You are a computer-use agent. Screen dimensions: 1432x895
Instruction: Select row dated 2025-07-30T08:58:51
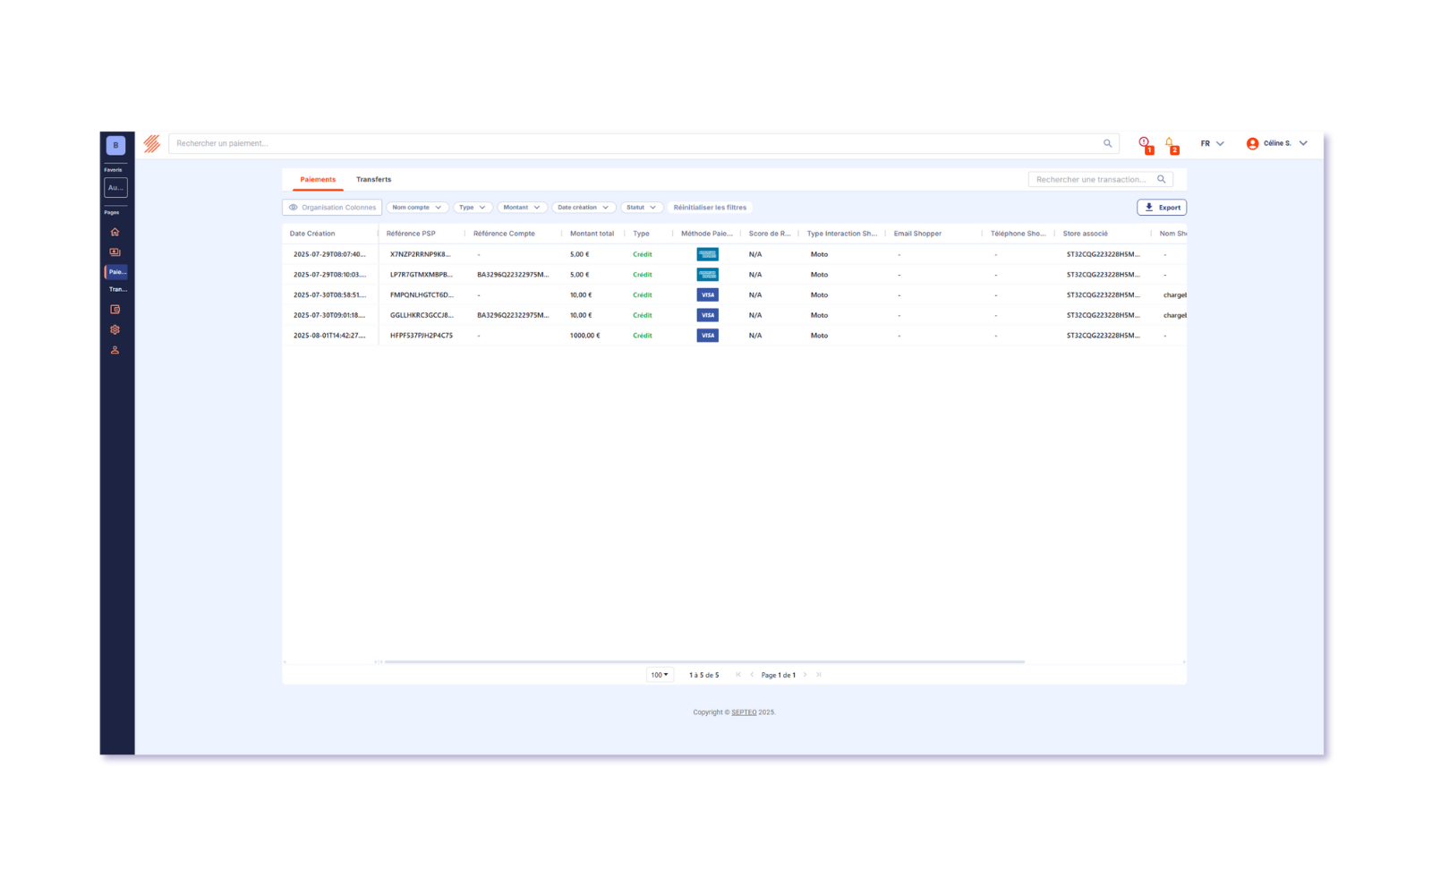click(x=734, y=294)
